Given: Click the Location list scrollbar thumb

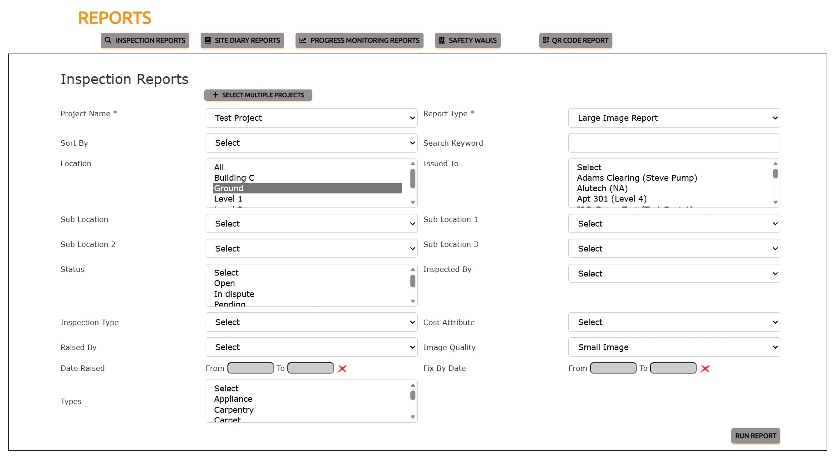Looking at the screenshot, I should pyautogui.click(x=413, y=178).
